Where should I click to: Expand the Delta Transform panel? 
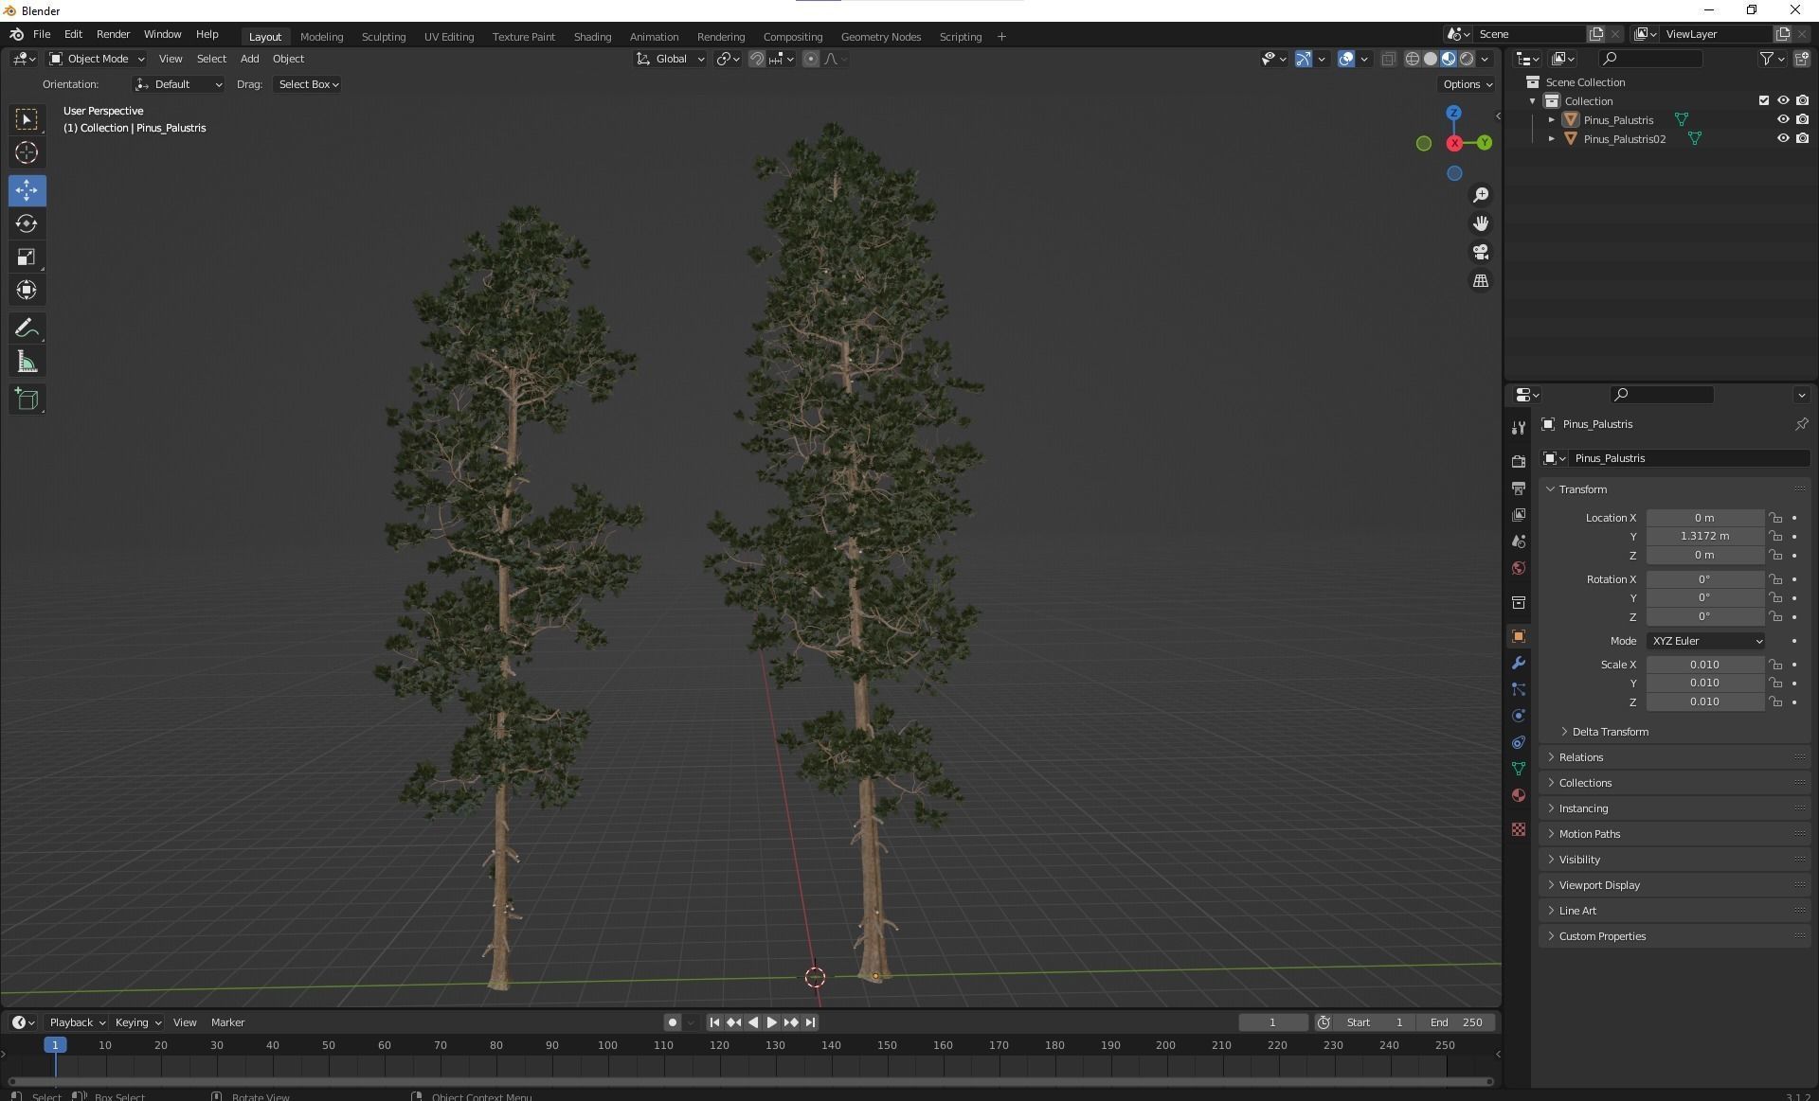coord(1610,732)
